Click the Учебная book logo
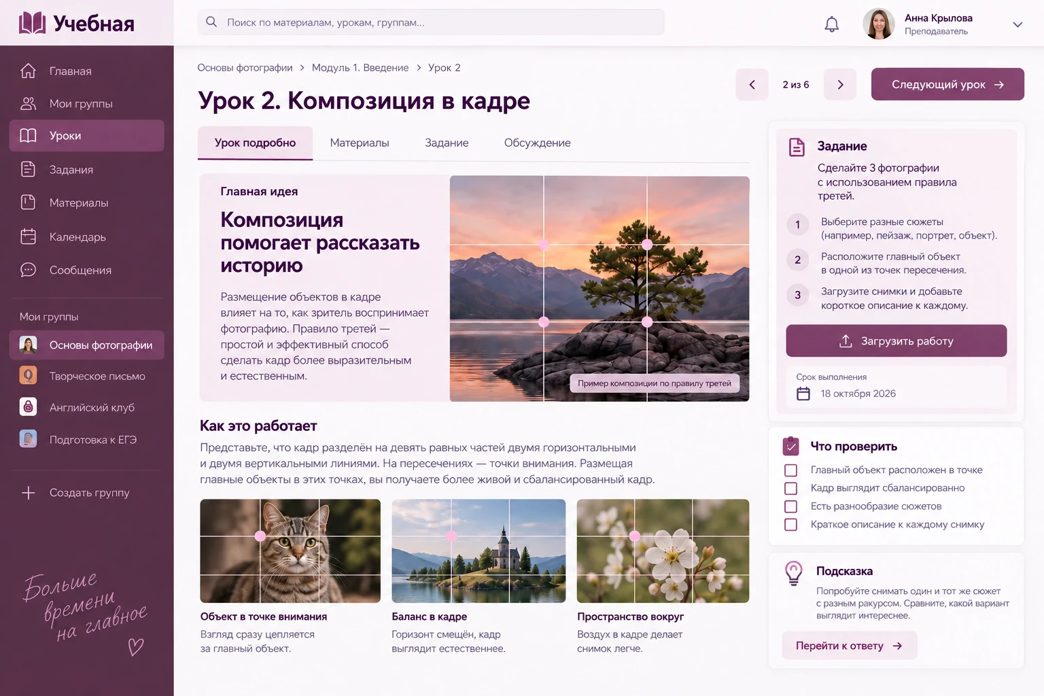1044x696 pixels. [32, 23]
